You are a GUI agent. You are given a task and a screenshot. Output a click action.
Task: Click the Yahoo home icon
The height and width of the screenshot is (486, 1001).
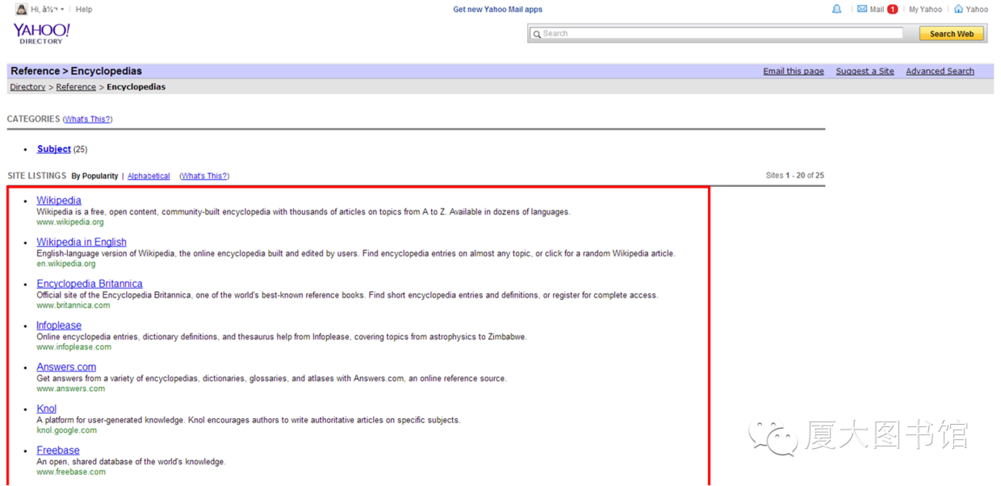(958, 9)
